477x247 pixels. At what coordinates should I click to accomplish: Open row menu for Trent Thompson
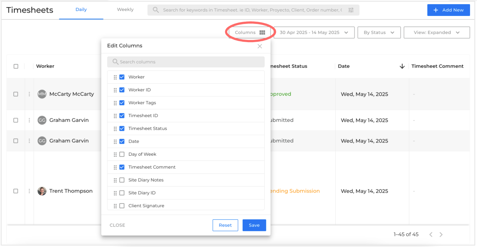[29, 191]
